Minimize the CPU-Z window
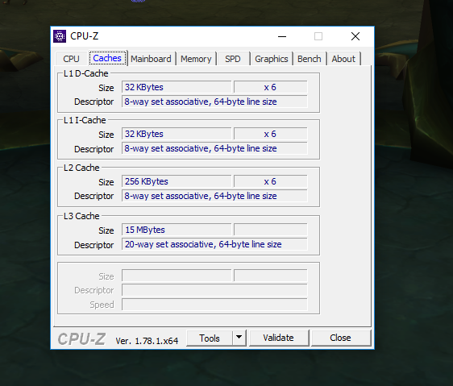This screenshot has height=386, width=453. [x=282, y=36]
